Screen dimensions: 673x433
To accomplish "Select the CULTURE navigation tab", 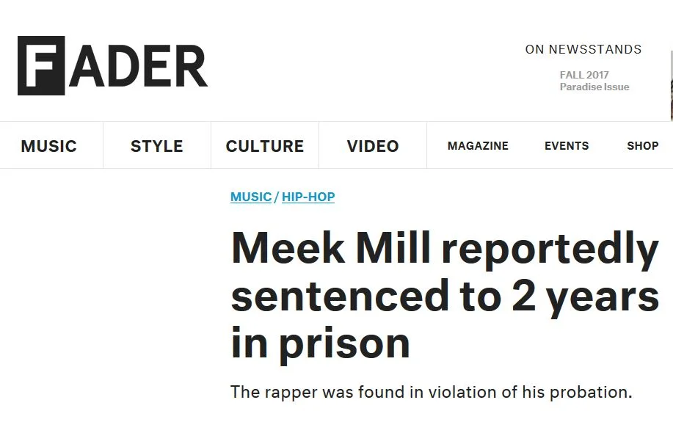I will click(x=264, y=146).
